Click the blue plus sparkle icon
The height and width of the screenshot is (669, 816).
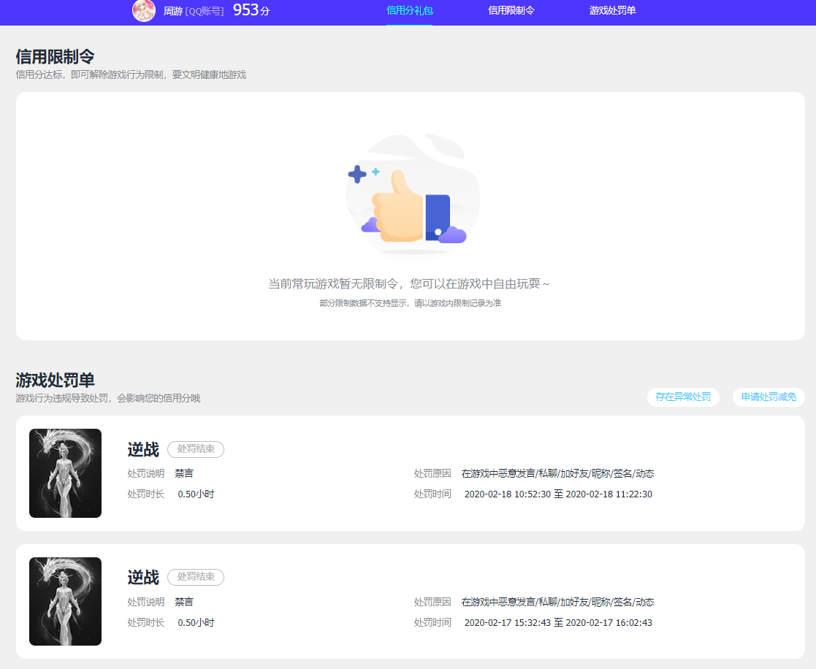(x=357, y=175)
